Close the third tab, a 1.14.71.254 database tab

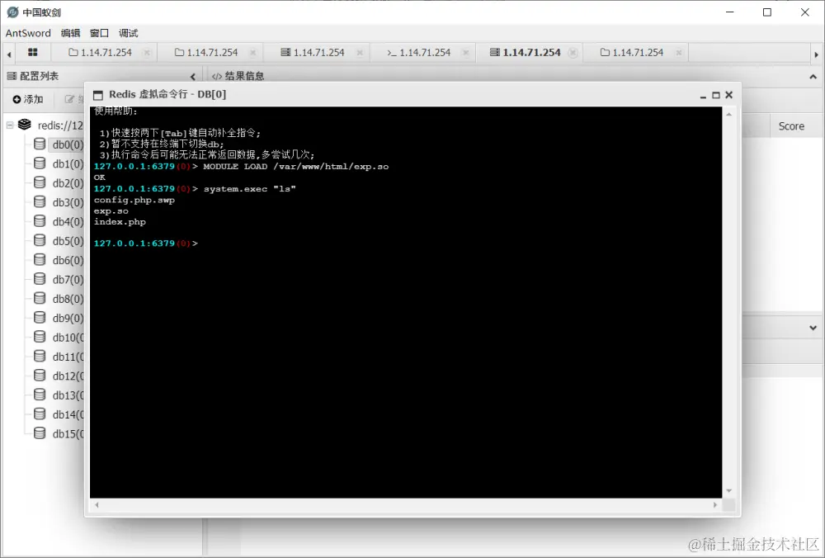pyautogui.click(x=360, y=53)
